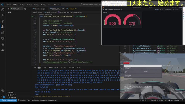The image size is (185, 104).
Task: Open the Testing flask icon
Action: (3, 44)
